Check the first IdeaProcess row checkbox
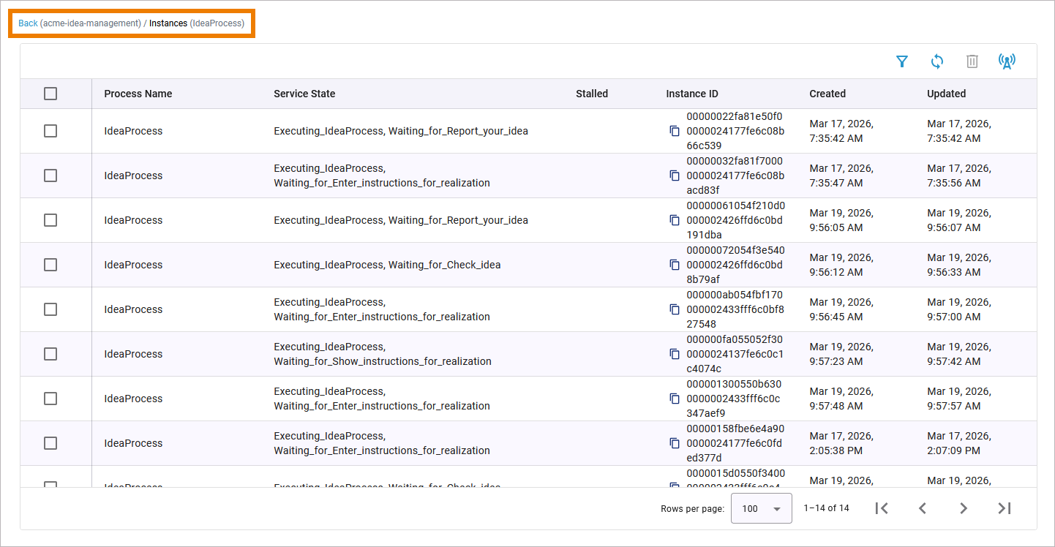This screenshot has width=1055, height=547. [x=50, y=131]
